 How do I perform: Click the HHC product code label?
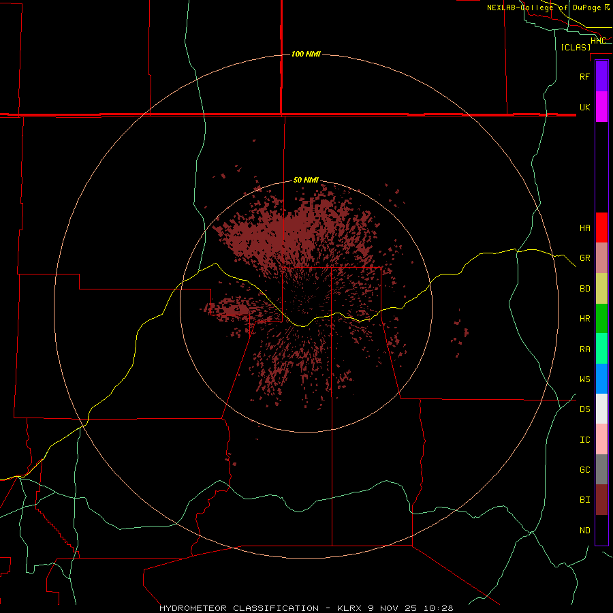click(598, 41)
